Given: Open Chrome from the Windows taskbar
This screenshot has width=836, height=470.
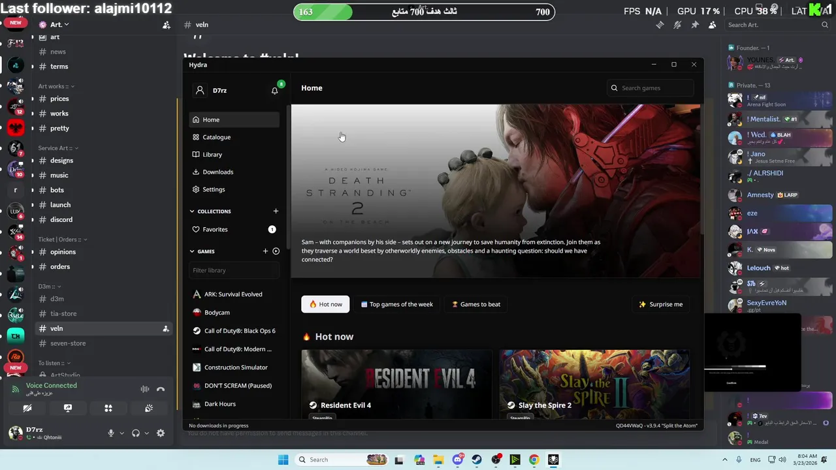Looking at the screenshot, I should pyautogui.click(x=534, y=460).
